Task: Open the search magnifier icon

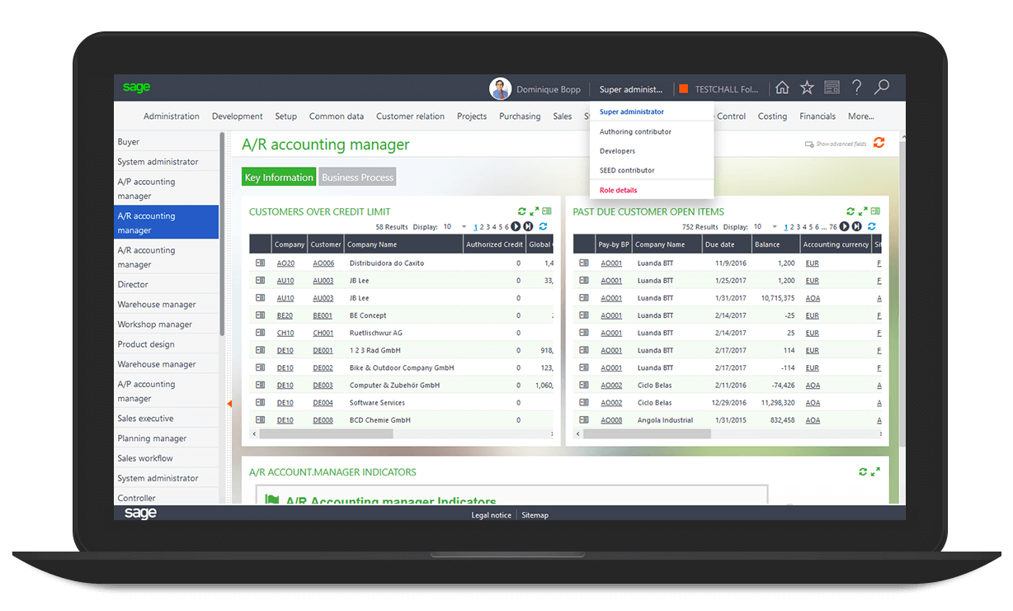Action: tap(882, 88)
